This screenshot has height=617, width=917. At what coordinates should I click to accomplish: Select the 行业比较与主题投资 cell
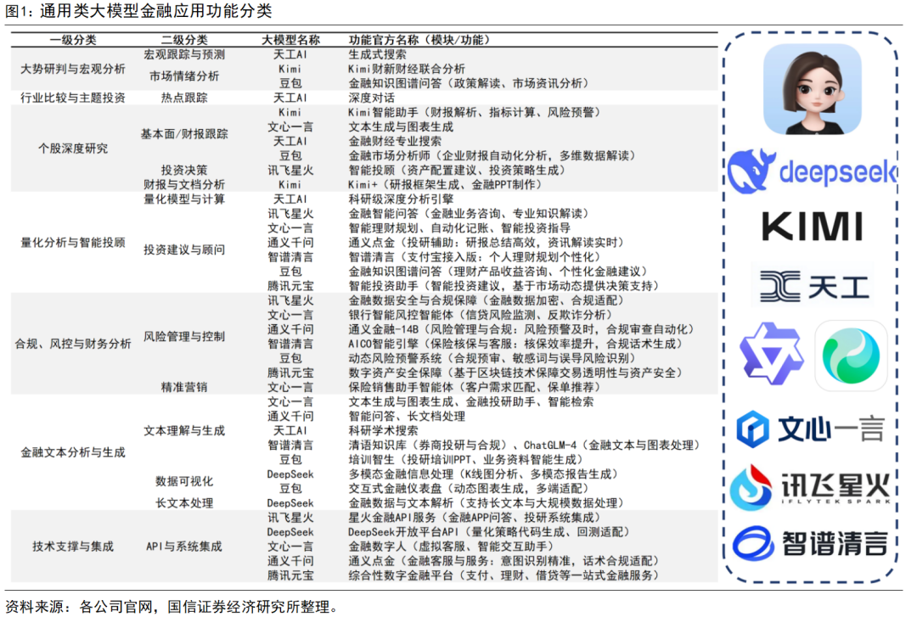pos(73,98)
